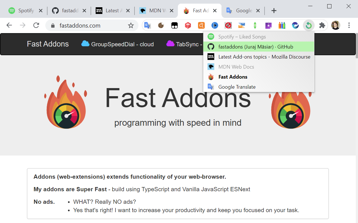Screen dimensions: 358x223
Task: Open the user profile avatar menu
Action: click(336, 26)
